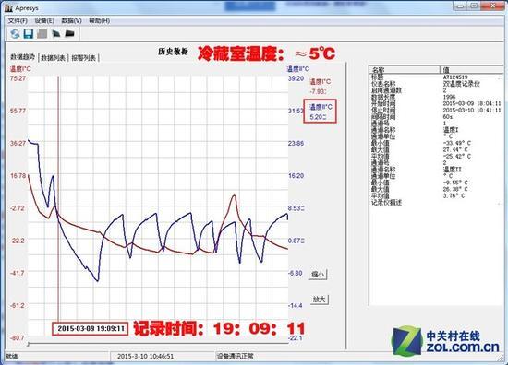Click the 放大 zoom-in button
This screenshot has width=508, height=365.
click(x=320, y=300)
